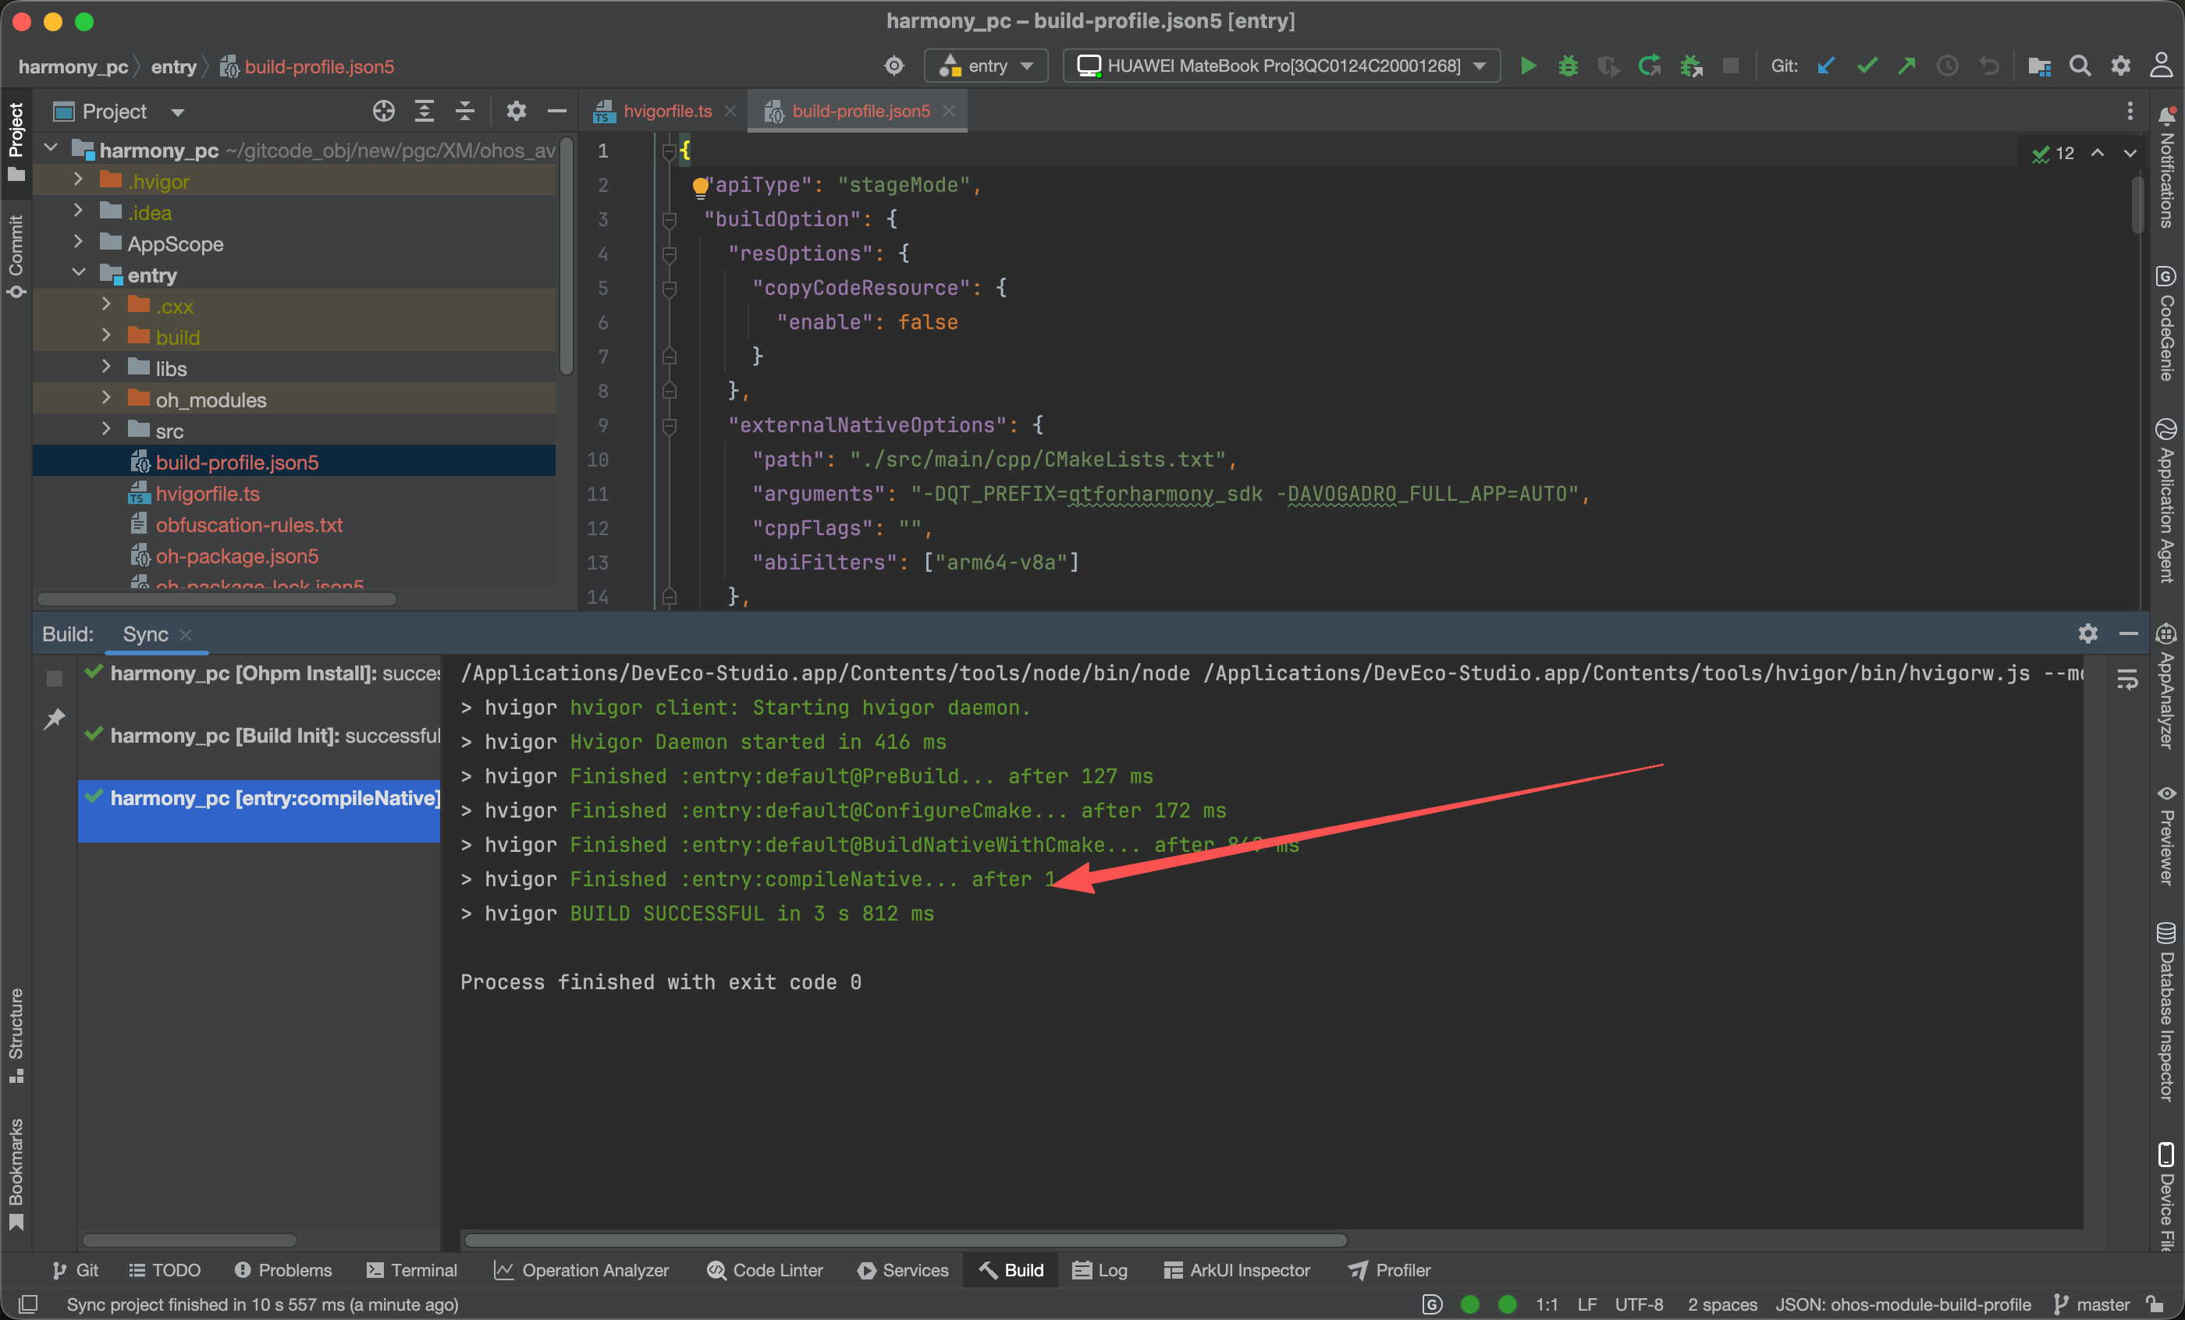Select the Build Init build result
Image resolution: width=2185 pixels, height=1320 pixels.
coord(261,735)
